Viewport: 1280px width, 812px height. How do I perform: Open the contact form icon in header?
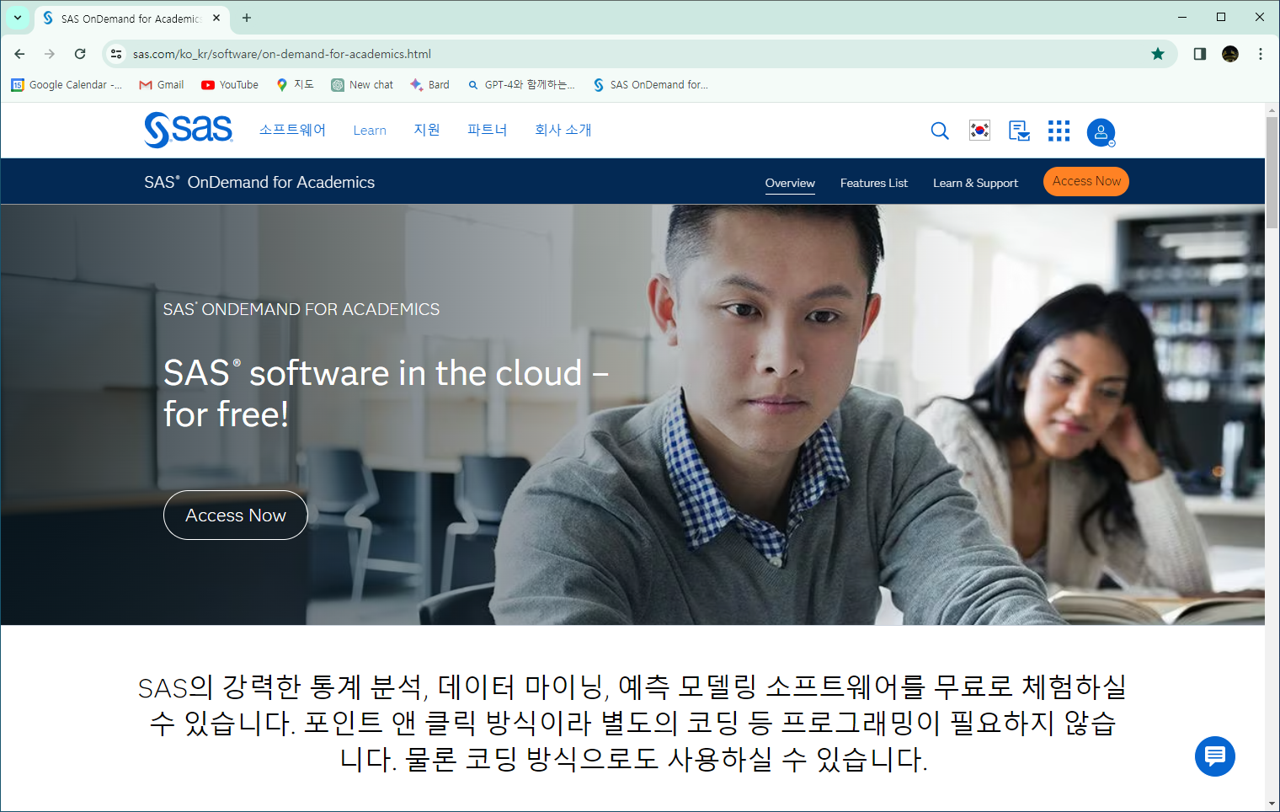click(1019, 131)
